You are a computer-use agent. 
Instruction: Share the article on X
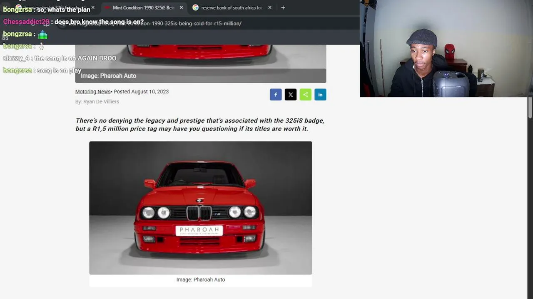tap(291, 95)
